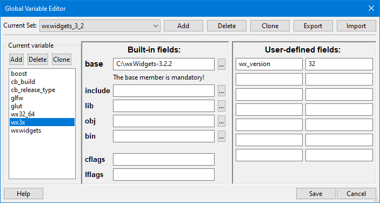Click the lib input field
380x203 pixels.
164,106
